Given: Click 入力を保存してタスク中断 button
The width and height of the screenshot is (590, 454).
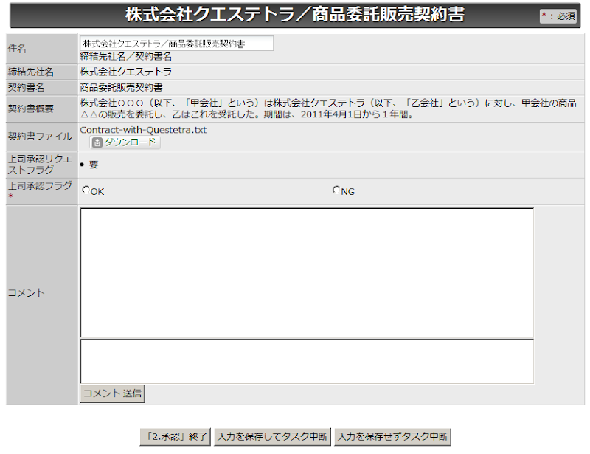Looking at the screenshot, I should (x=272, y=437).
